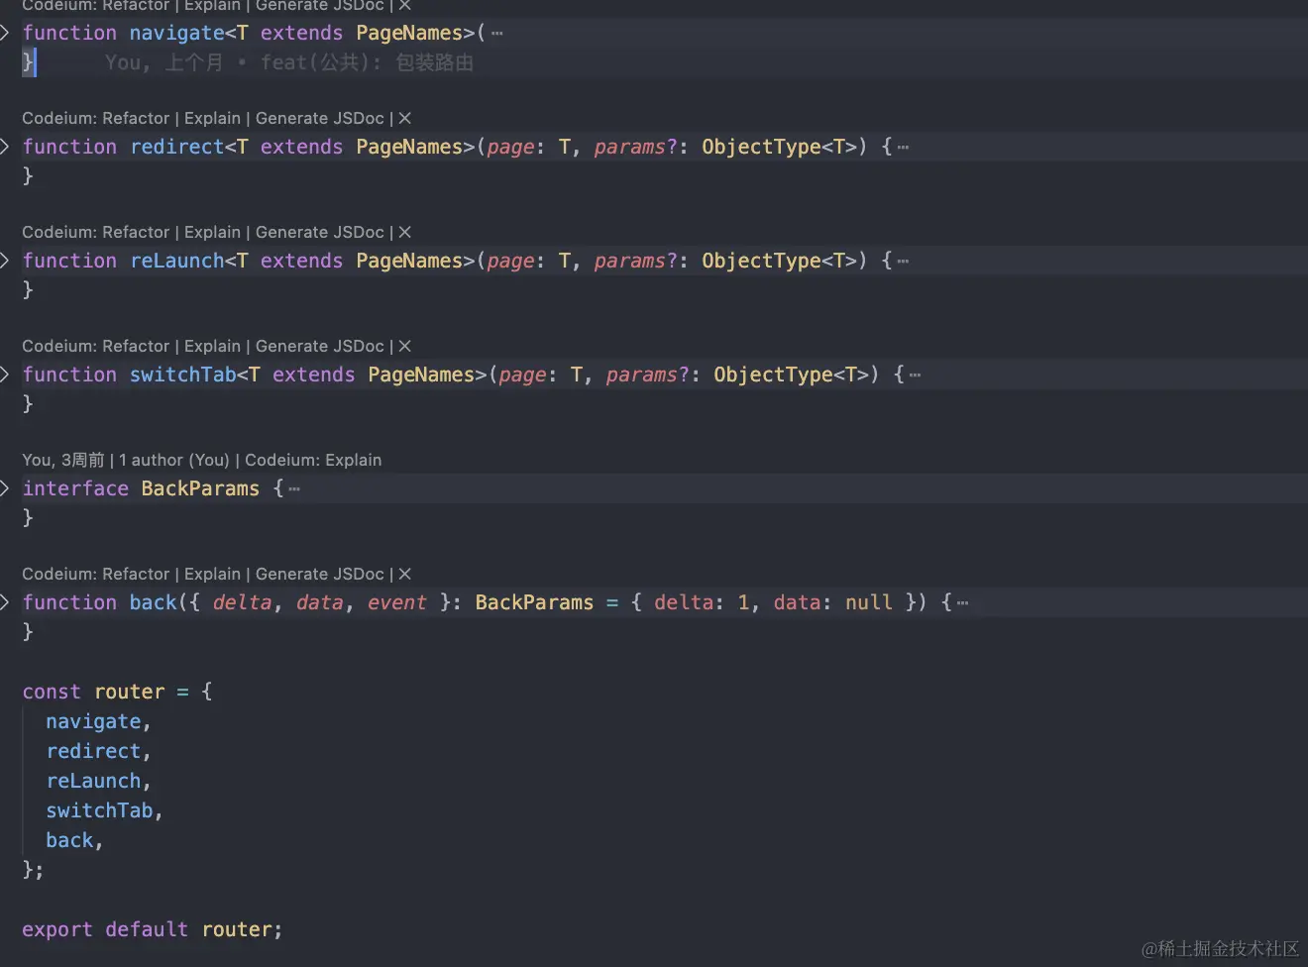
Task: Click redirect entry inside the router object
Action: point(93,751)
